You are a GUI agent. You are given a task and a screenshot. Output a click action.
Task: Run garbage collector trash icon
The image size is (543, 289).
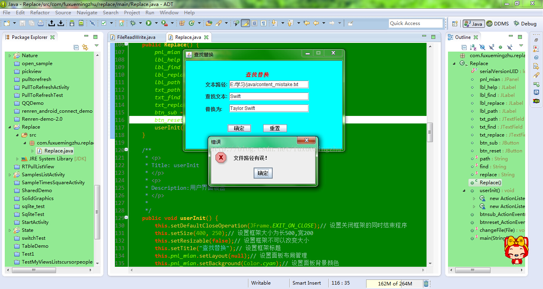(x=426, y=283)
